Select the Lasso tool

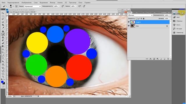(3, 19)
